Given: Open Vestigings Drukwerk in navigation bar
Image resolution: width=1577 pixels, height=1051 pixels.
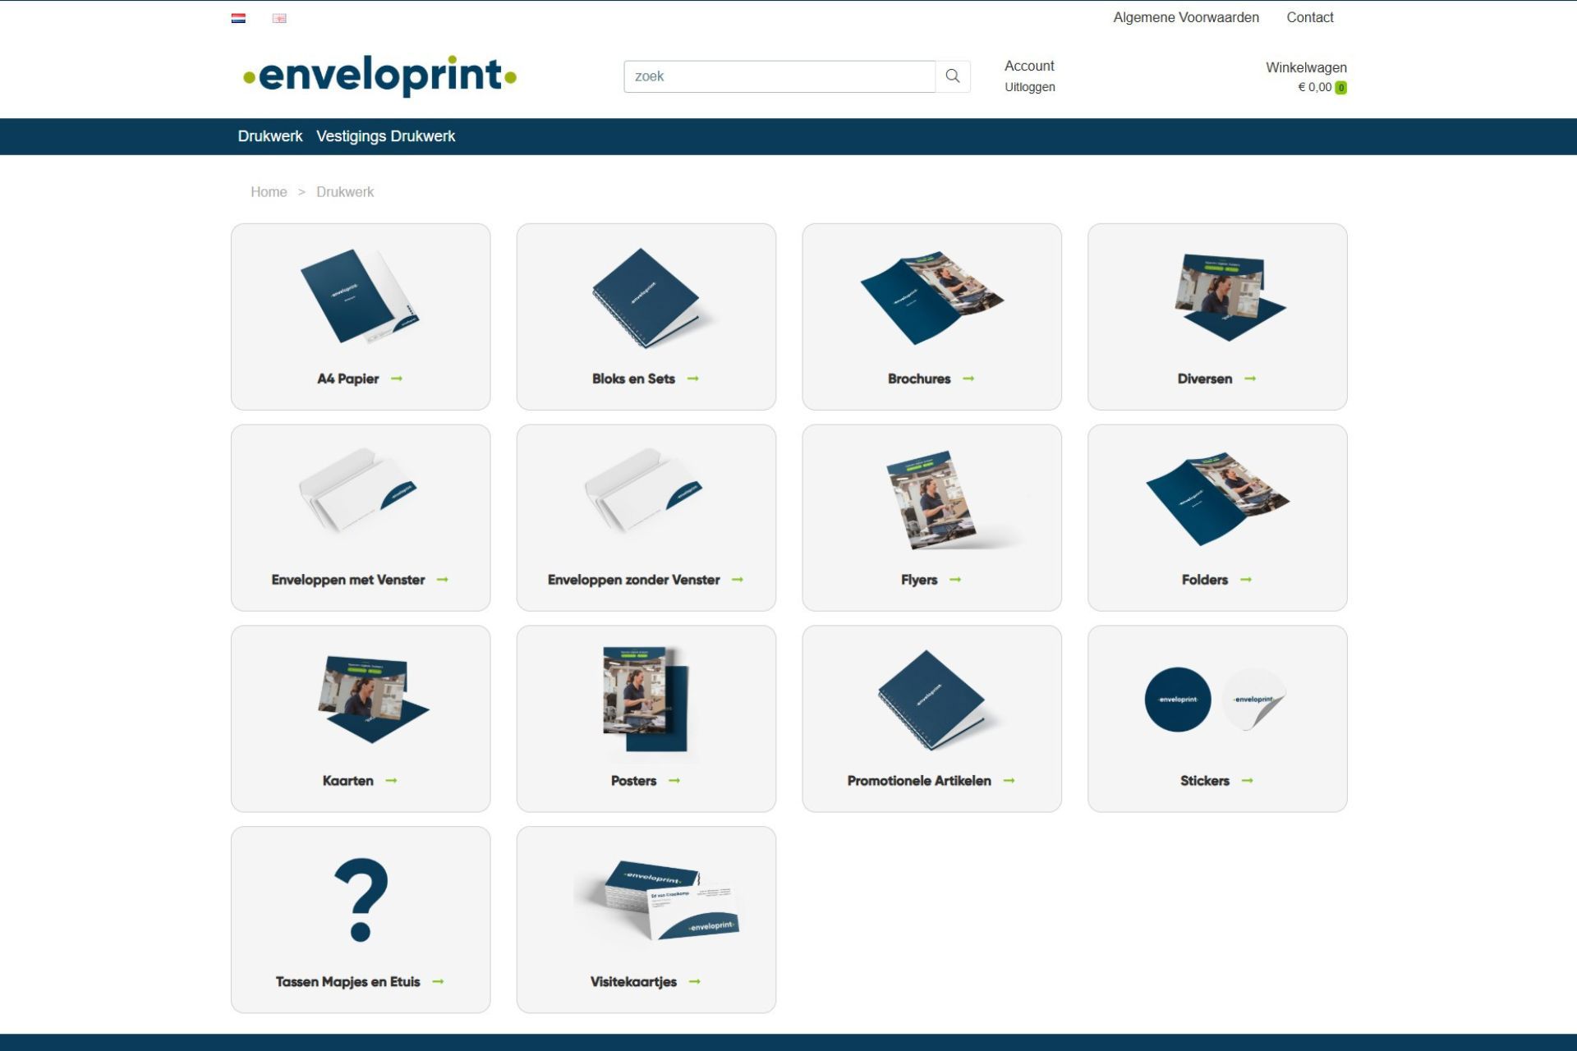Looking at the screenshot, I should click(x=385, y=136).
